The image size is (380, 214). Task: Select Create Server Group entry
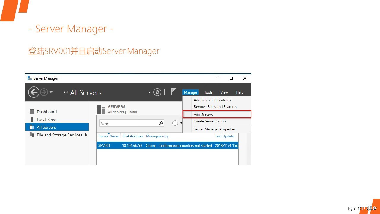pyautogui.click(x=210, y=121)
